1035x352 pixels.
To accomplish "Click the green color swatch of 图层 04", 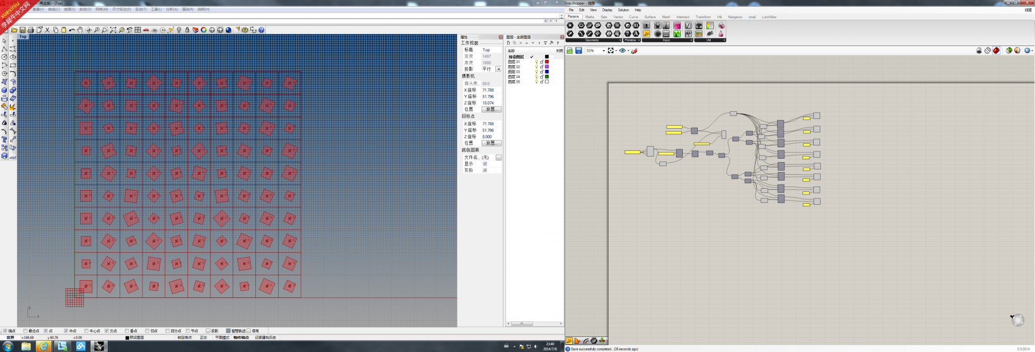I will coord(547,76).
